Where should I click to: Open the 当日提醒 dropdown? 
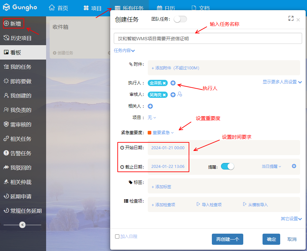point(271,167)
